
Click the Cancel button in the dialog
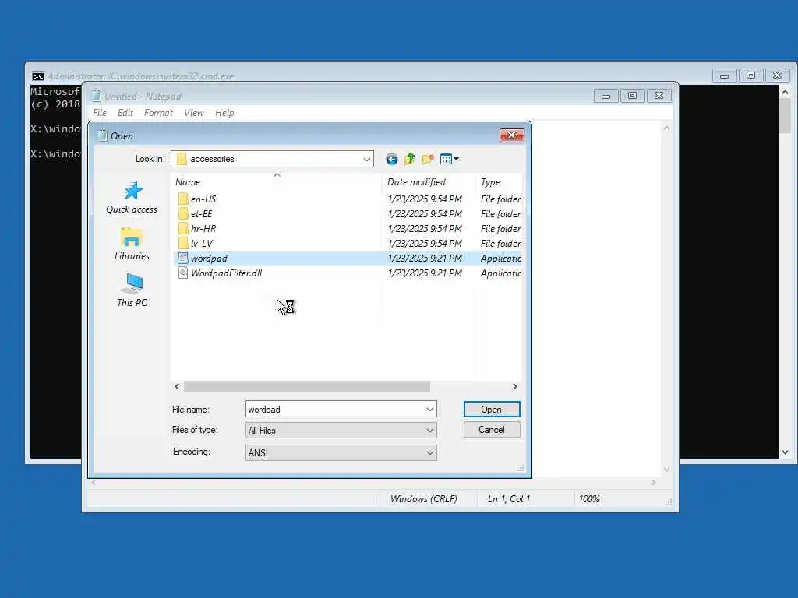(492, 430)
